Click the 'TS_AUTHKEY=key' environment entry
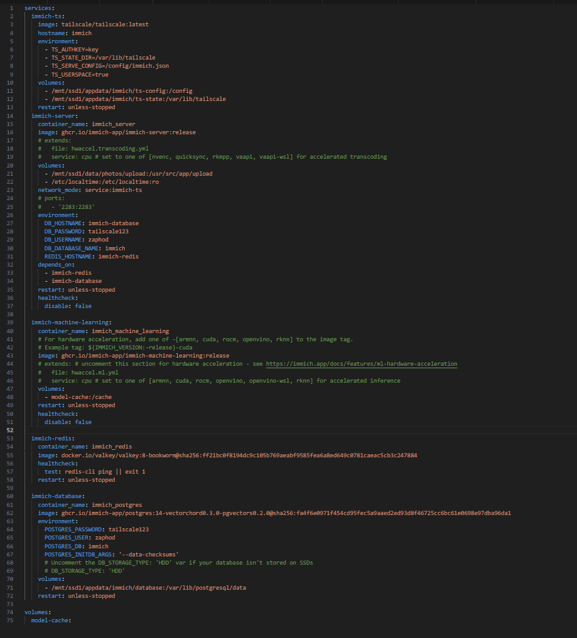Image resolution: width=577 pixels, height=638 pixels. click(x=75, y=50)
